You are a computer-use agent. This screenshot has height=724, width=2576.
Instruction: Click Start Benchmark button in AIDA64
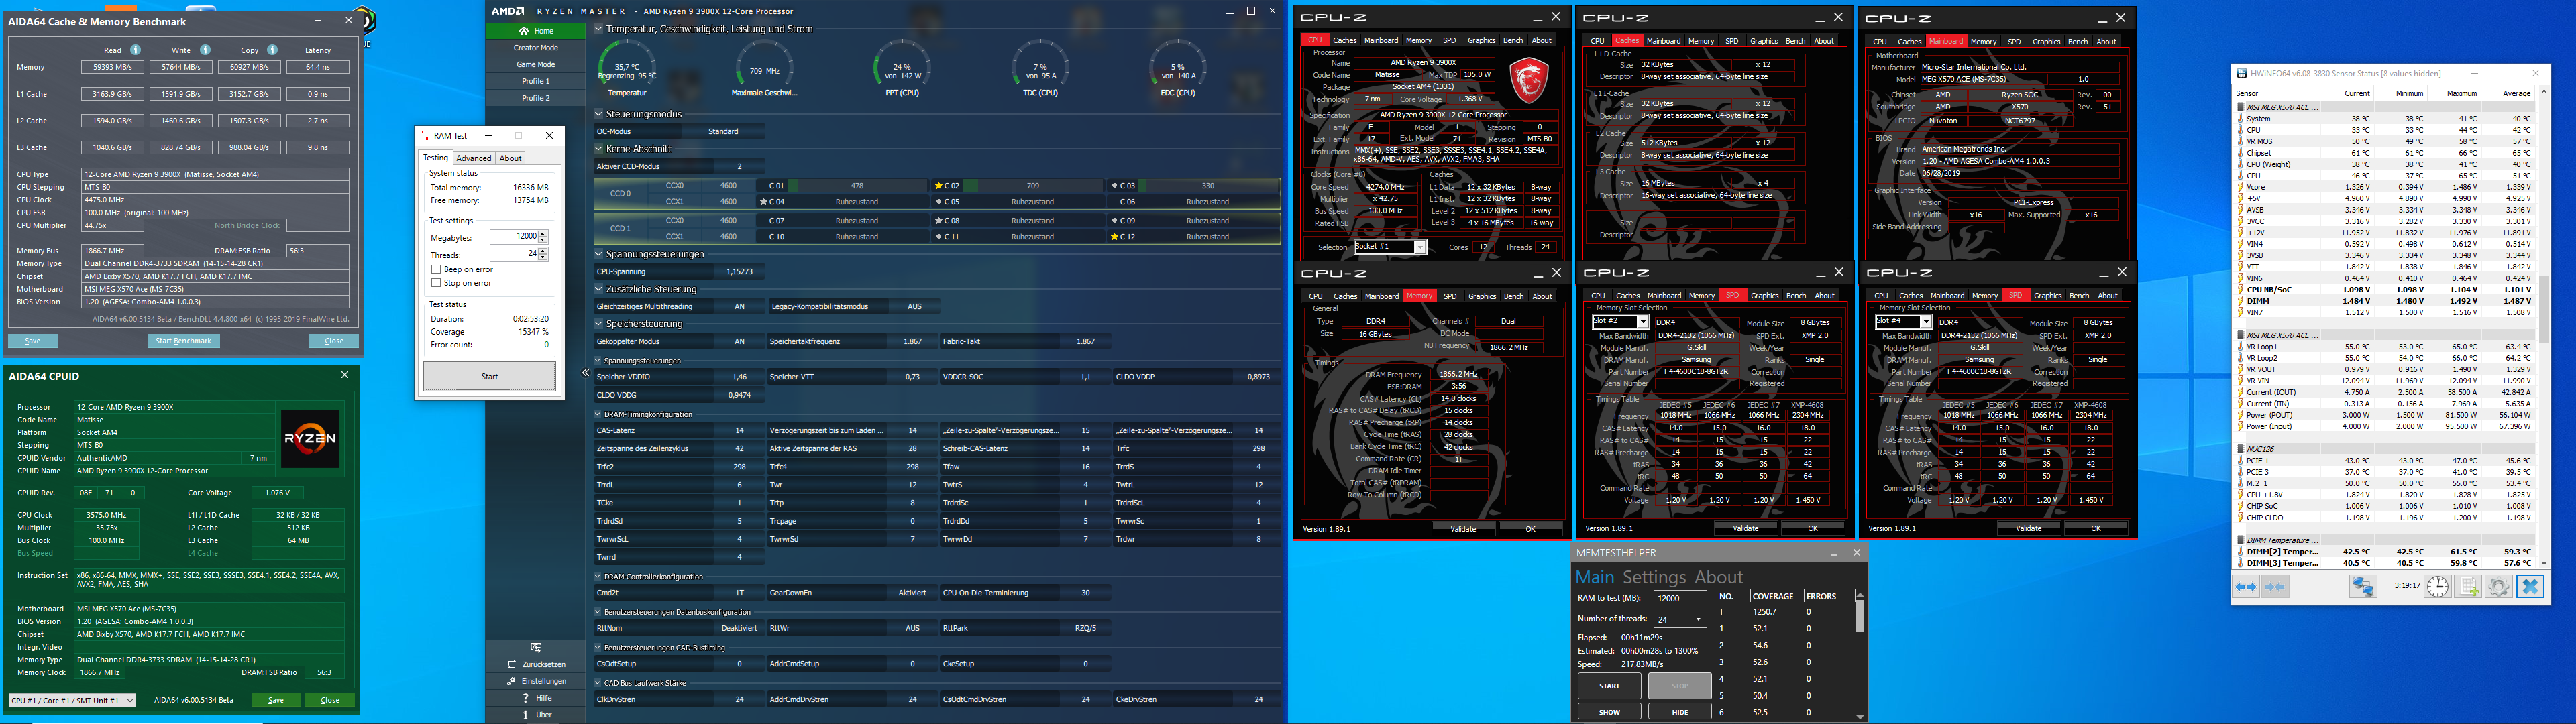184,341
